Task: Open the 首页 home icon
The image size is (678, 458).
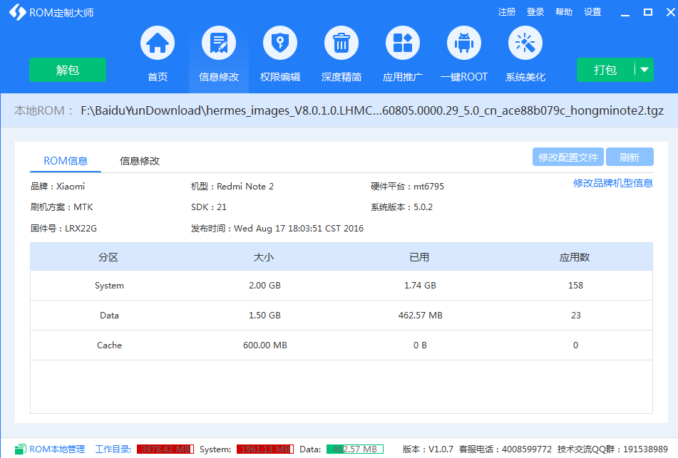Action: (158, 43)
